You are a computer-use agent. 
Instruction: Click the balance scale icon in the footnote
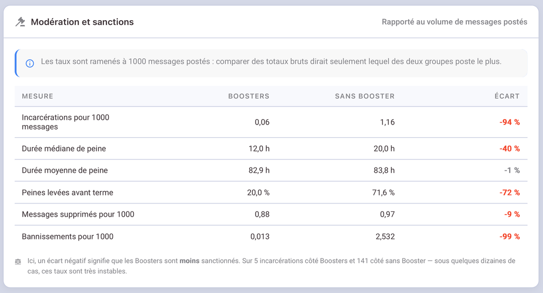click(x=18, y=262)
